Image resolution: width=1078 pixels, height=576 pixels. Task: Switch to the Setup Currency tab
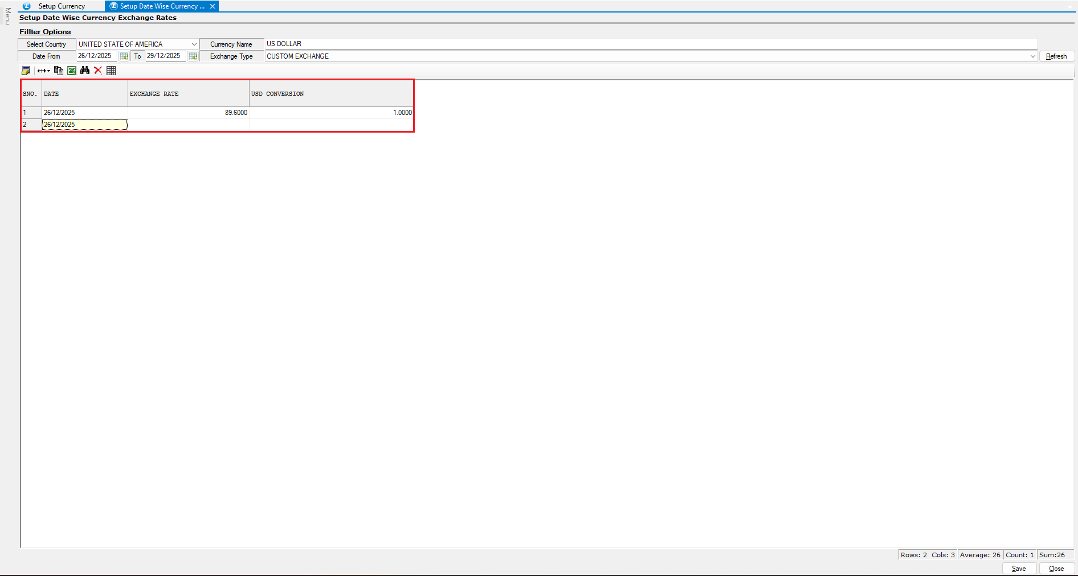tap(62, 6)
